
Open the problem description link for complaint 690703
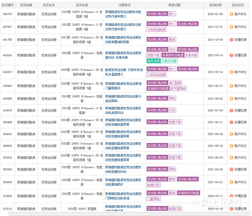pyautogui.click(x=123, y=14)
